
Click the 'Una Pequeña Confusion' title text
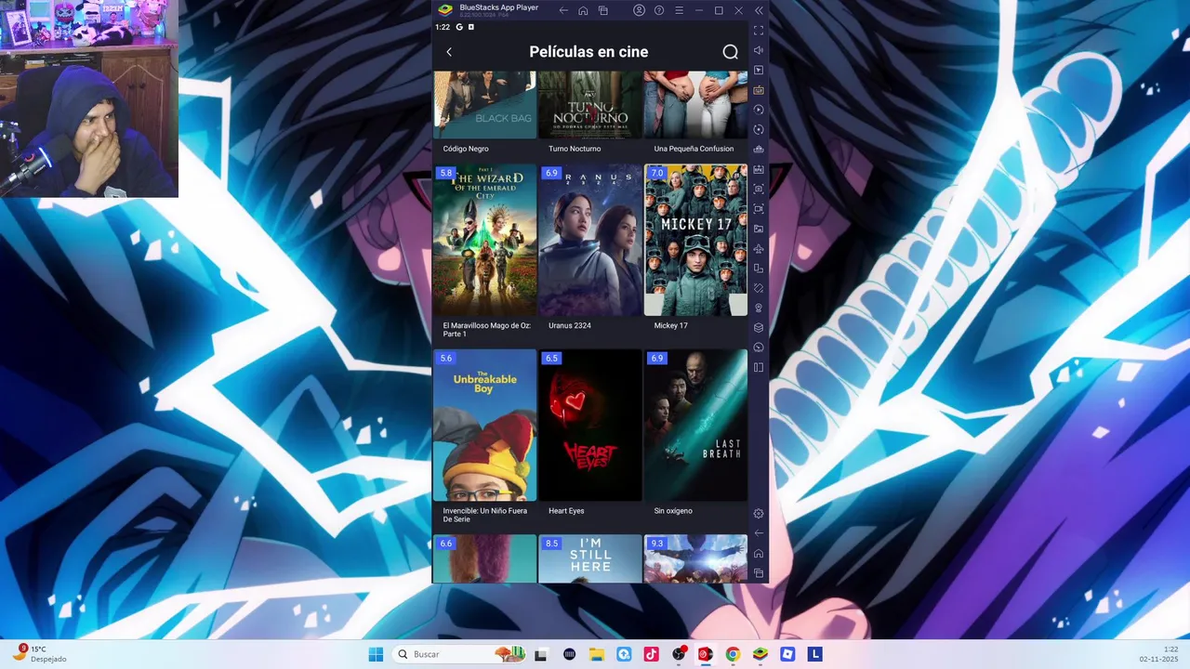click(694, 149)
